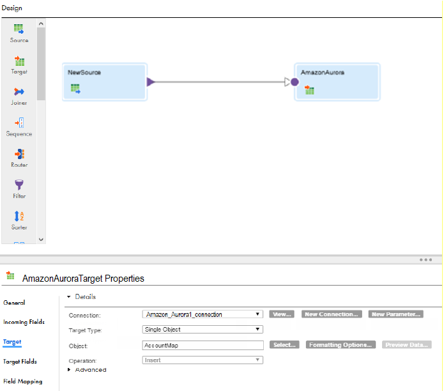Select the NewSource node on canvas
This screenshot has width=444, height=391.
point(105,82)
